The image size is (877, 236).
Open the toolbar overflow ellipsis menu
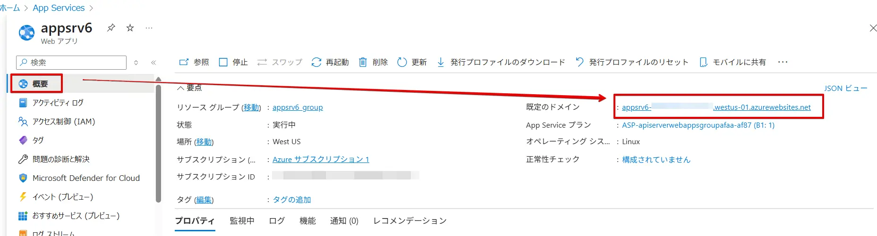783,62
